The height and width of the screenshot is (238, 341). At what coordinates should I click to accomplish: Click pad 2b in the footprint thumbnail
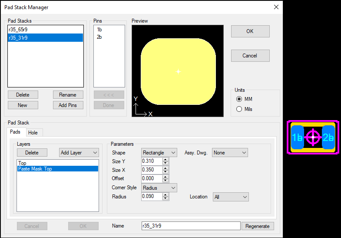328,137
